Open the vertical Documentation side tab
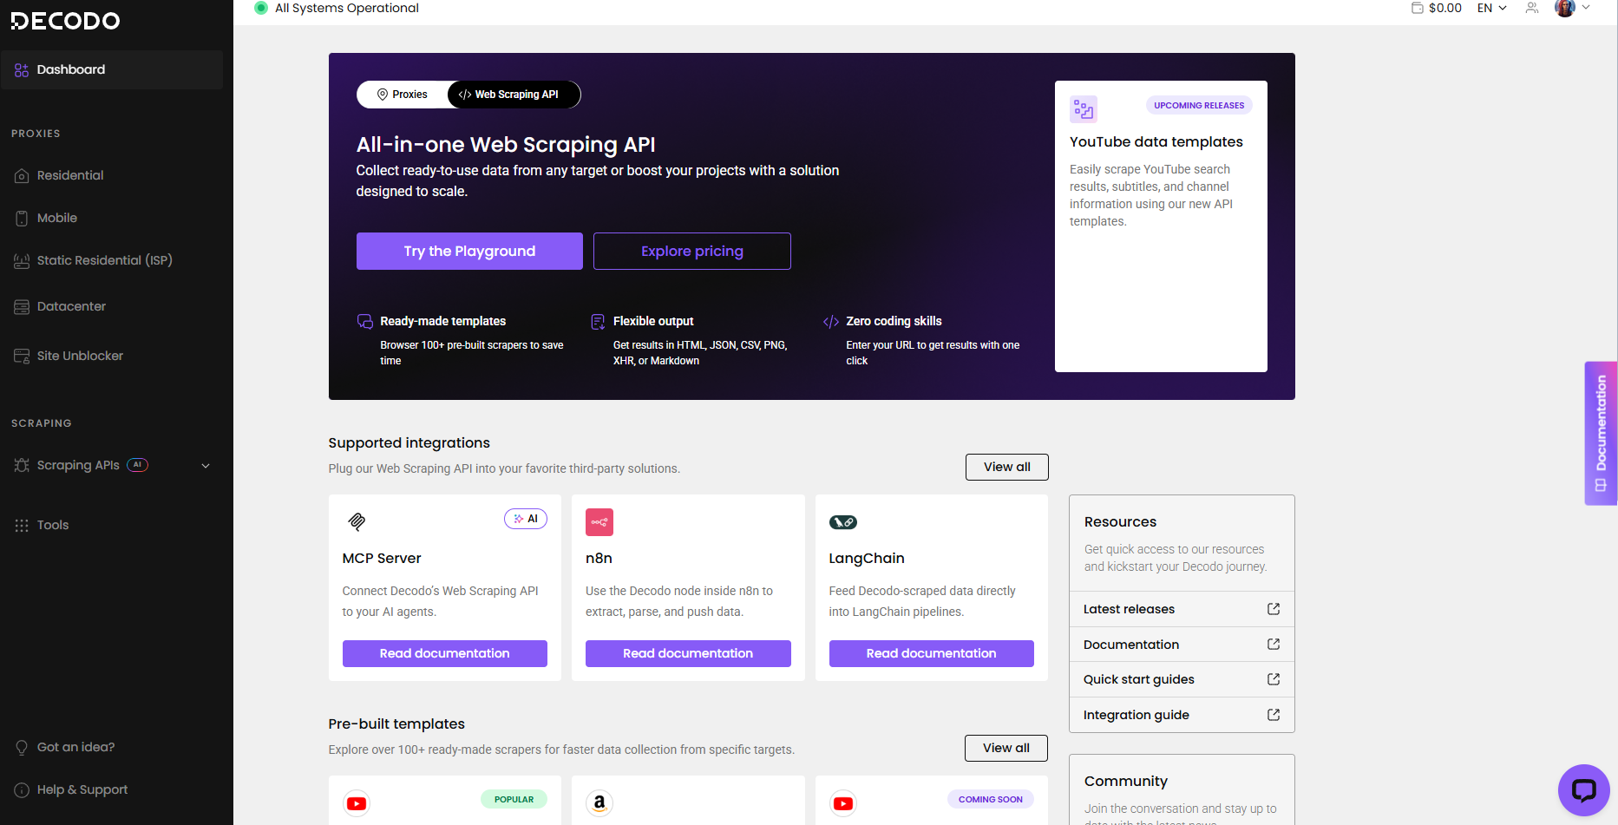Image resolution: width=1618 pixels, height=825 pixels. pyautogui.click(x=1601, y=433)
